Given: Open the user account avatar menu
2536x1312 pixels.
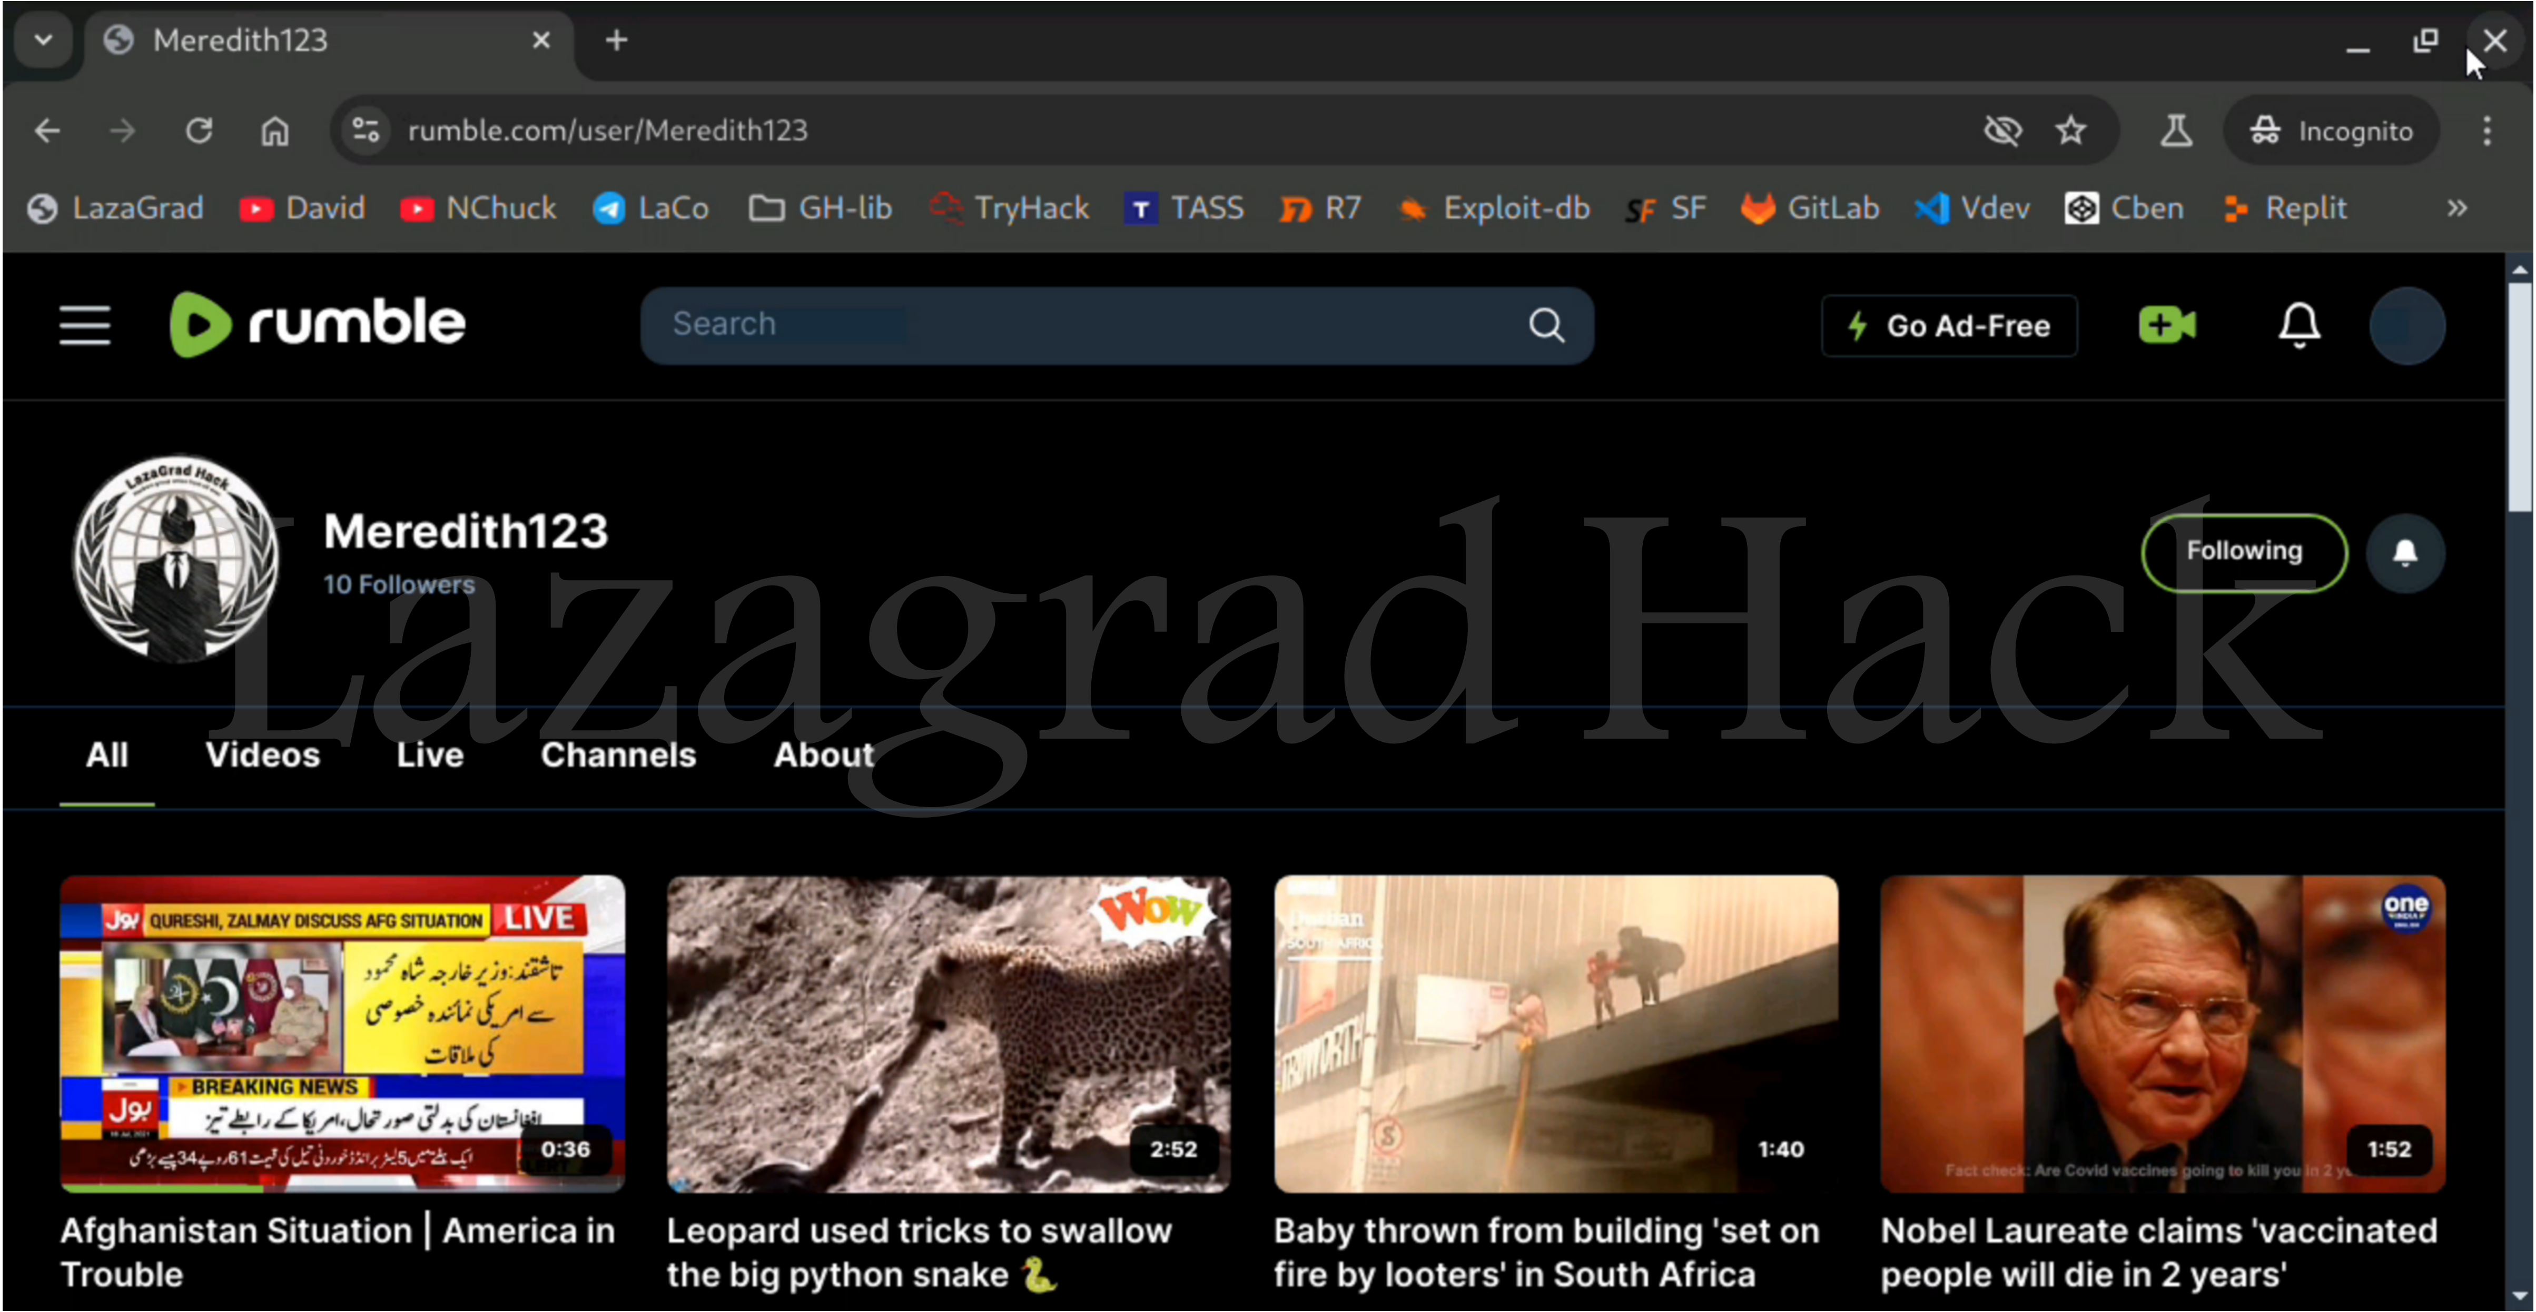Looking at the screenshot, I should tap(2406, 325).
